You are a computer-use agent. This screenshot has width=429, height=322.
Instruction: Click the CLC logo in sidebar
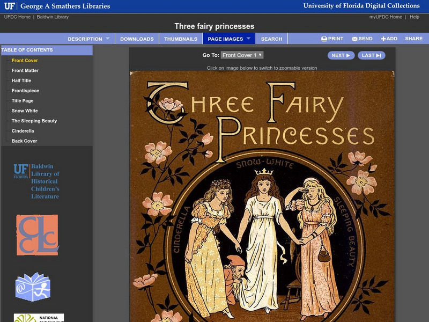point(37,235)
